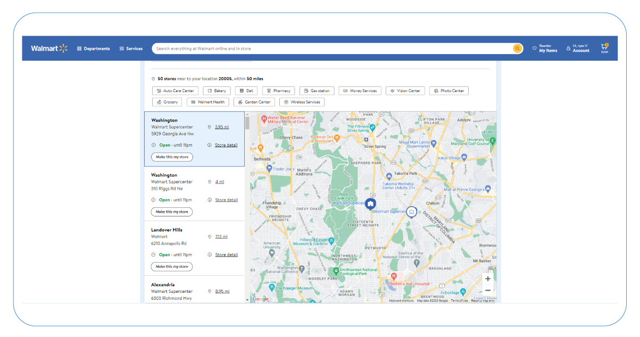Toggle the Photo Center filter
The height and width of the screenshot is (337, 640).
tap(449, 91)
